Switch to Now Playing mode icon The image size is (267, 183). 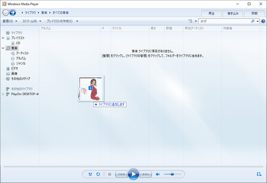coord(259,174)
